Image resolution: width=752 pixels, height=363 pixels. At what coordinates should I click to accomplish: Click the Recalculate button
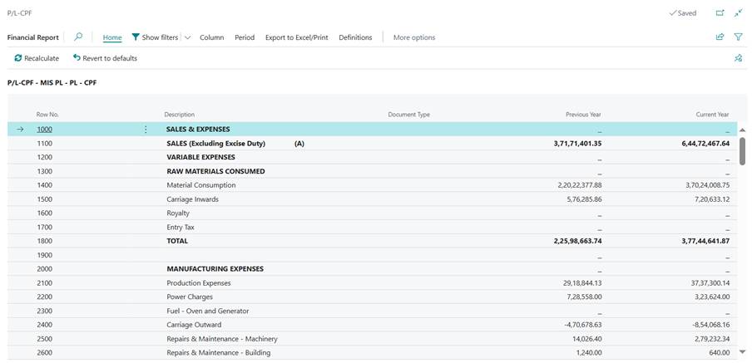point(37,58)
